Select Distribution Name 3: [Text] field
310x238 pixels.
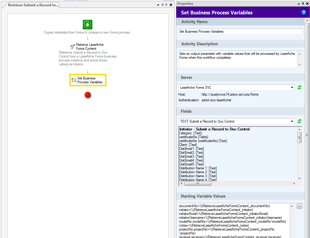(x=198, y=176)
